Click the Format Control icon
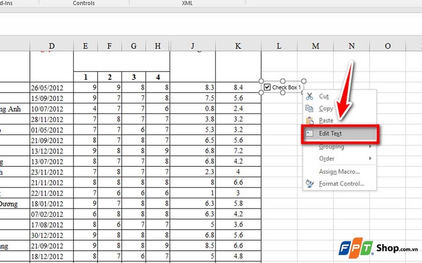Viewport: 422px width, 263px height. coord(310,183)
